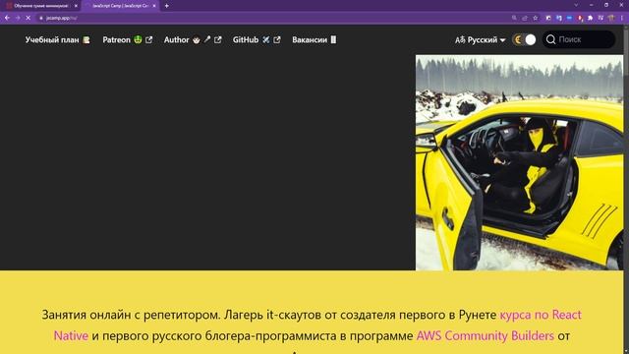Open the Extensions puzzle-piece icon
Viewport: 629px width, 354px height.
[x=590, y=18]
